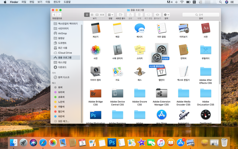Select the 빨간색 (red) tag in sidebar

tap(61, 111)
